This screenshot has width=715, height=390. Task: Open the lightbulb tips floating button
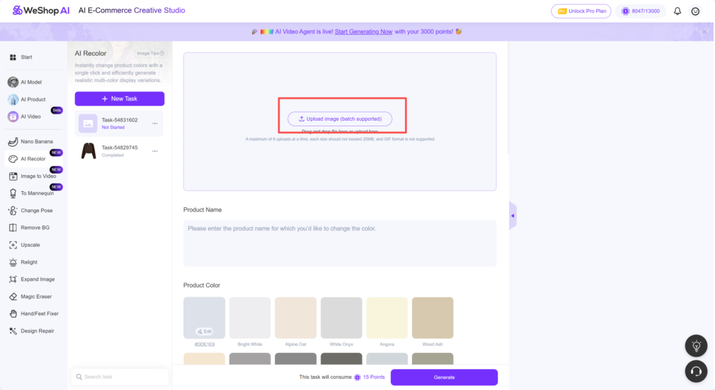tap(696, 346)
